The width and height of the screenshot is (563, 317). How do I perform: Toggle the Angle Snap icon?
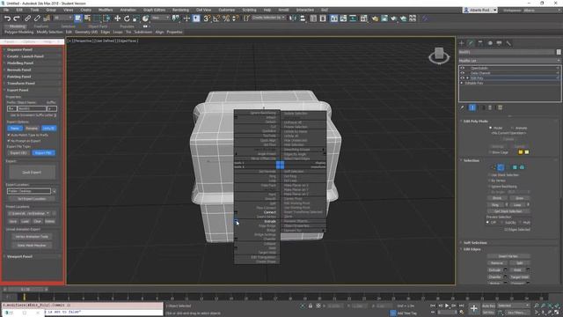[216, 18]
